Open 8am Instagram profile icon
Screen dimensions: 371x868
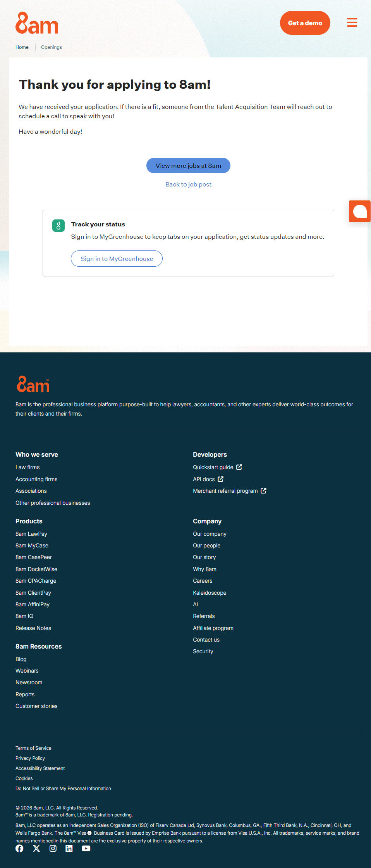[x=53, y=848]
